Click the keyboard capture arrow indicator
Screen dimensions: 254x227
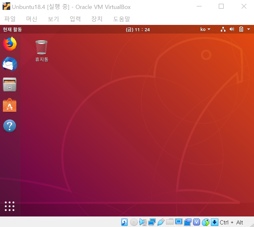pyautogui.click(x=214, y=222)
